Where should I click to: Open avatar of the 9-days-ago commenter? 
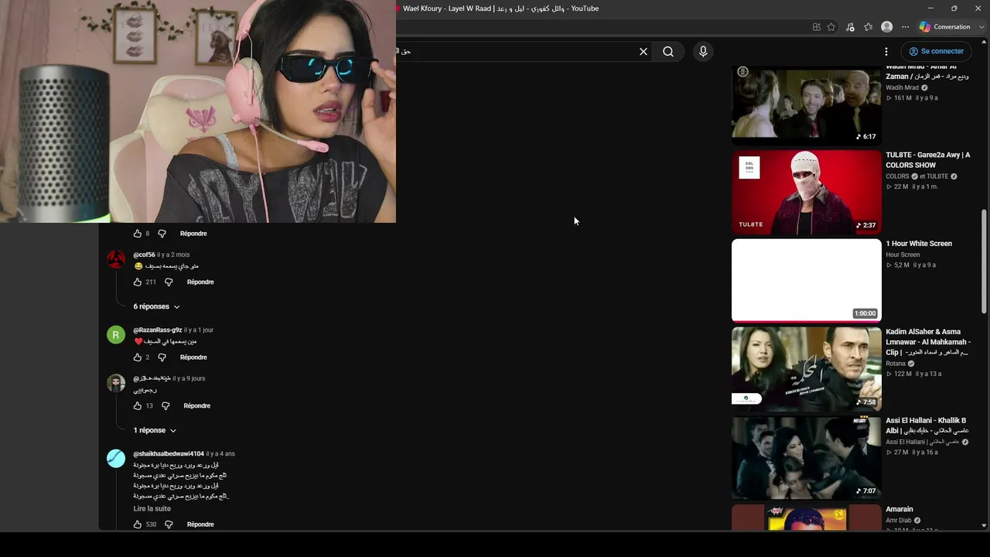tap(116, 383)
